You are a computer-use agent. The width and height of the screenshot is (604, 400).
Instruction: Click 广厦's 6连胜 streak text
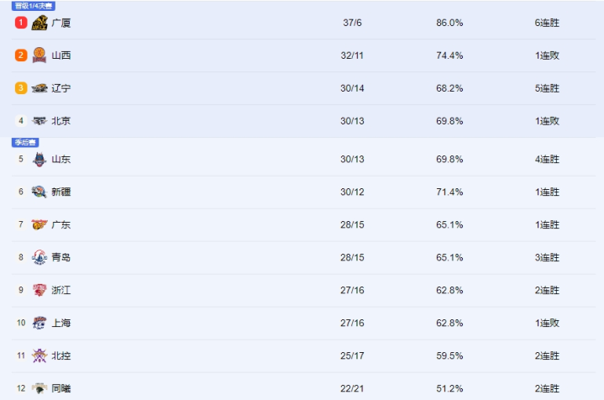point(547,23)
